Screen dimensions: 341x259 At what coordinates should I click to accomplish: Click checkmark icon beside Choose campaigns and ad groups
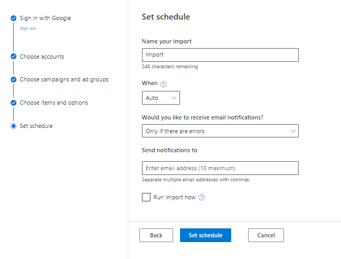tap(13, 80)
